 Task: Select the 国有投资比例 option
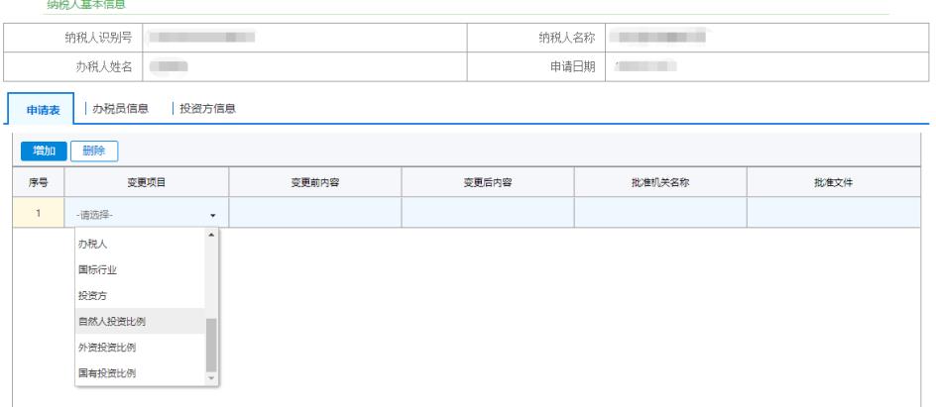107,373
